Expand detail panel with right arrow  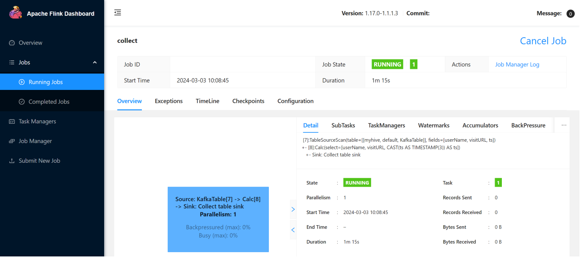click(293, 209)
